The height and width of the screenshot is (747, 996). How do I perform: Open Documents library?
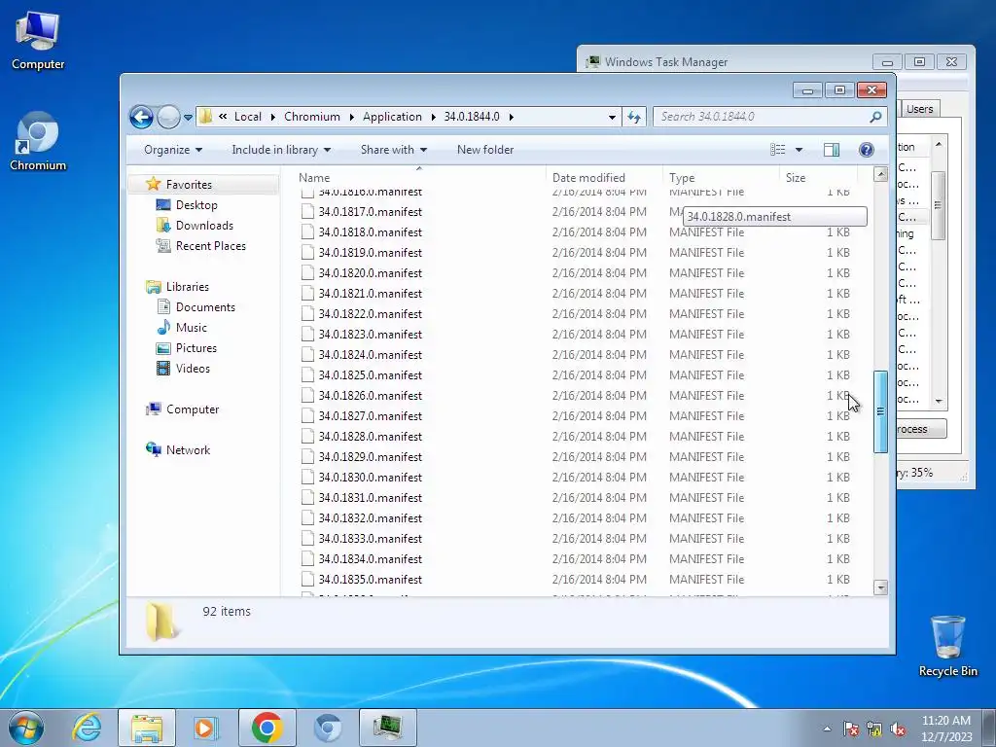click(x=205, y=306)
